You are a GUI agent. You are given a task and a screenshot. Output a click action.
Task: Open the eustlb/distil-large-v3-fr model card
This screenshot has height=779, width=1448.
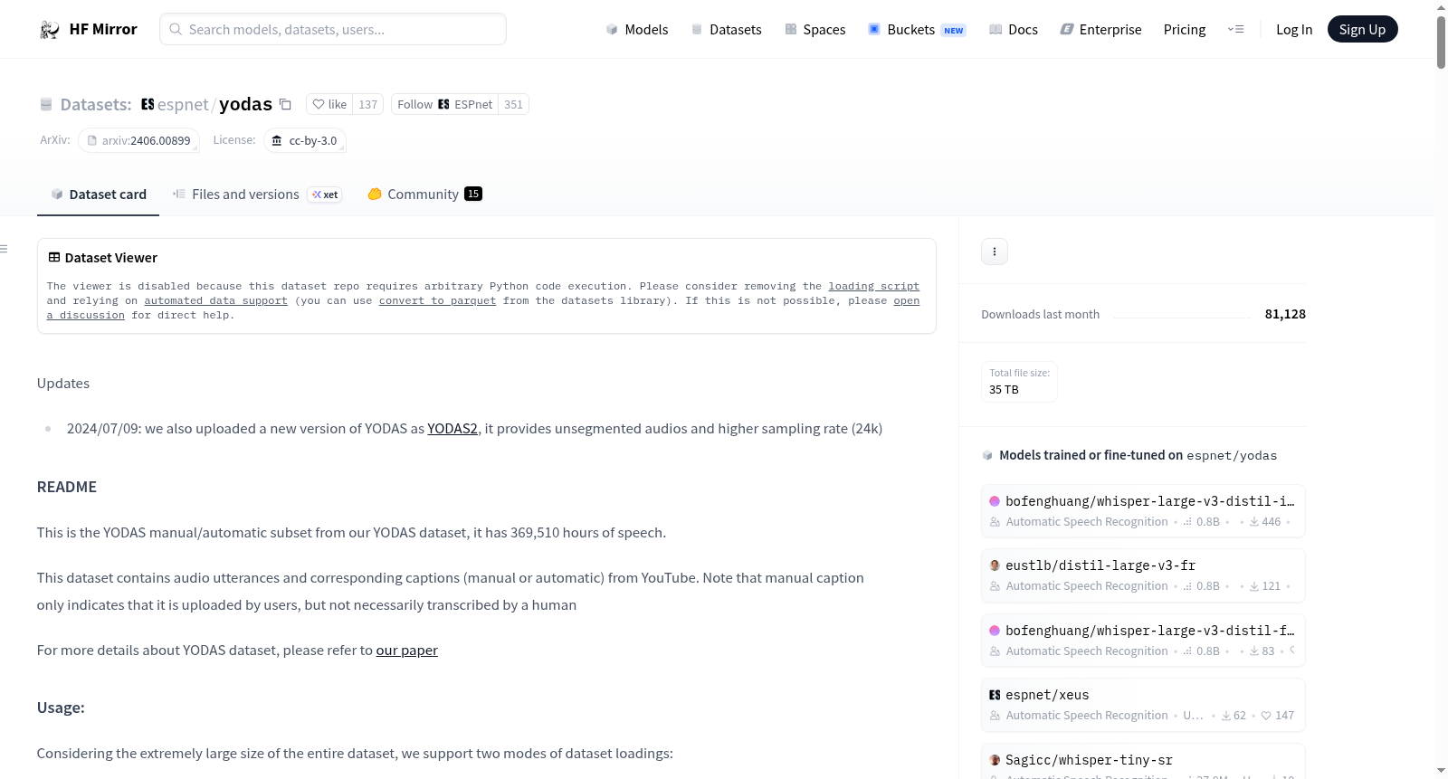(x=1143, y=575)
